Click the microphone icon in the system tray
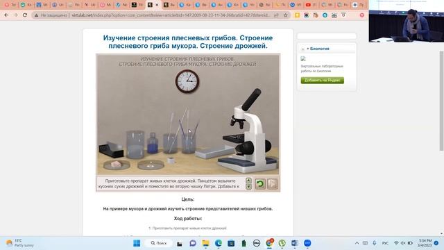 click(x=375, y=243)
